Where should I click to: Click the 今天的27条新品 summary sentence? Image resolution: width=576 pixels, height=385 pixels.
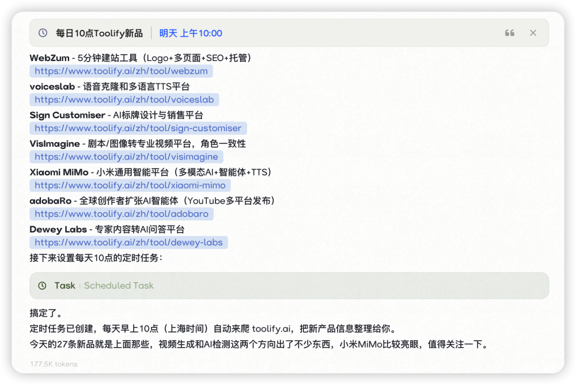260,344
